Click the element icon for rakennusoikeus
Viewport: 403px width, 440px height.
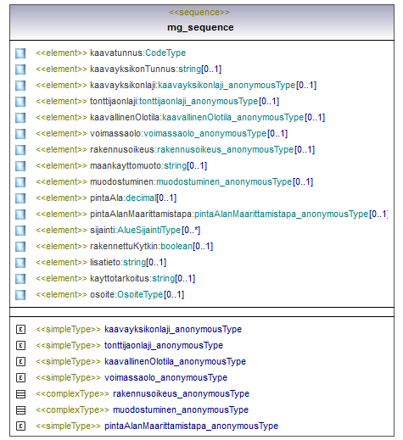(20, 150)
